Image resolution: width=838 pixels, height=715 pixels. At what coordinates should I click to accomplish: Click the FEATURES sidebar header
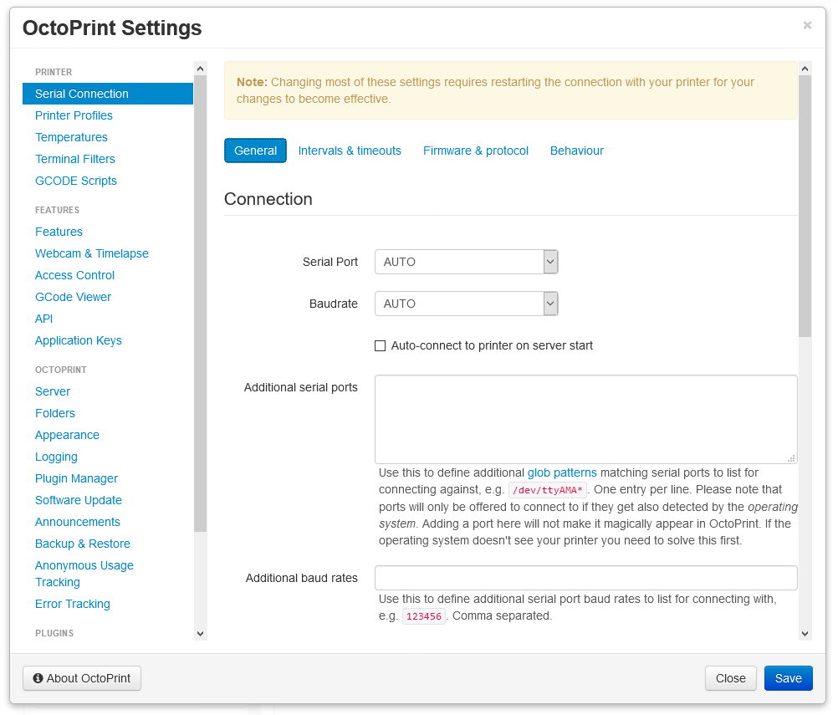[x=57, y=210]
